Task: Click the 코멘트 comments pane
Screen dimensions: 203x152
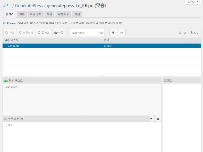Action: click(x=182, y=117)
